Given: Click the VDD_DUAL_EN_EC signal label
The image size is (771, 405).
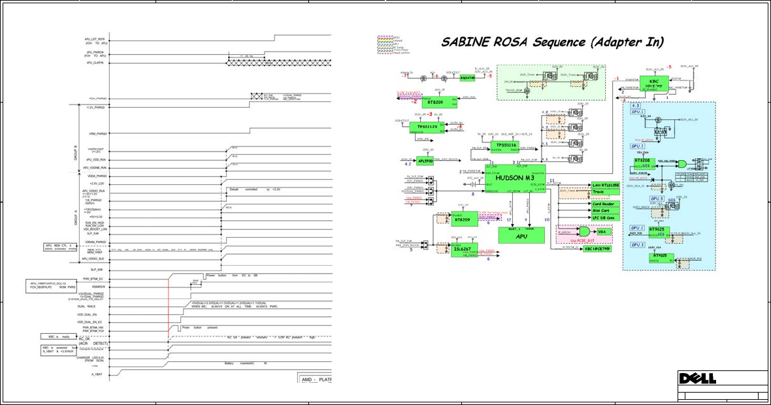Looking at the screenshot, I should point(90,322).
